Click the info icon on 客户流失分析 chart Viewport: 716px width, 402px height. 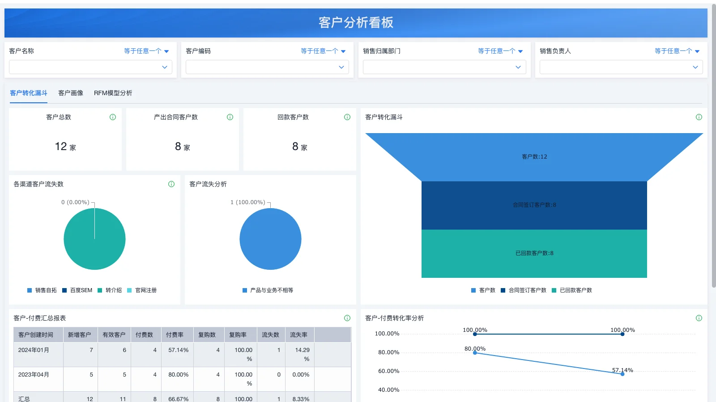[347, 184]
